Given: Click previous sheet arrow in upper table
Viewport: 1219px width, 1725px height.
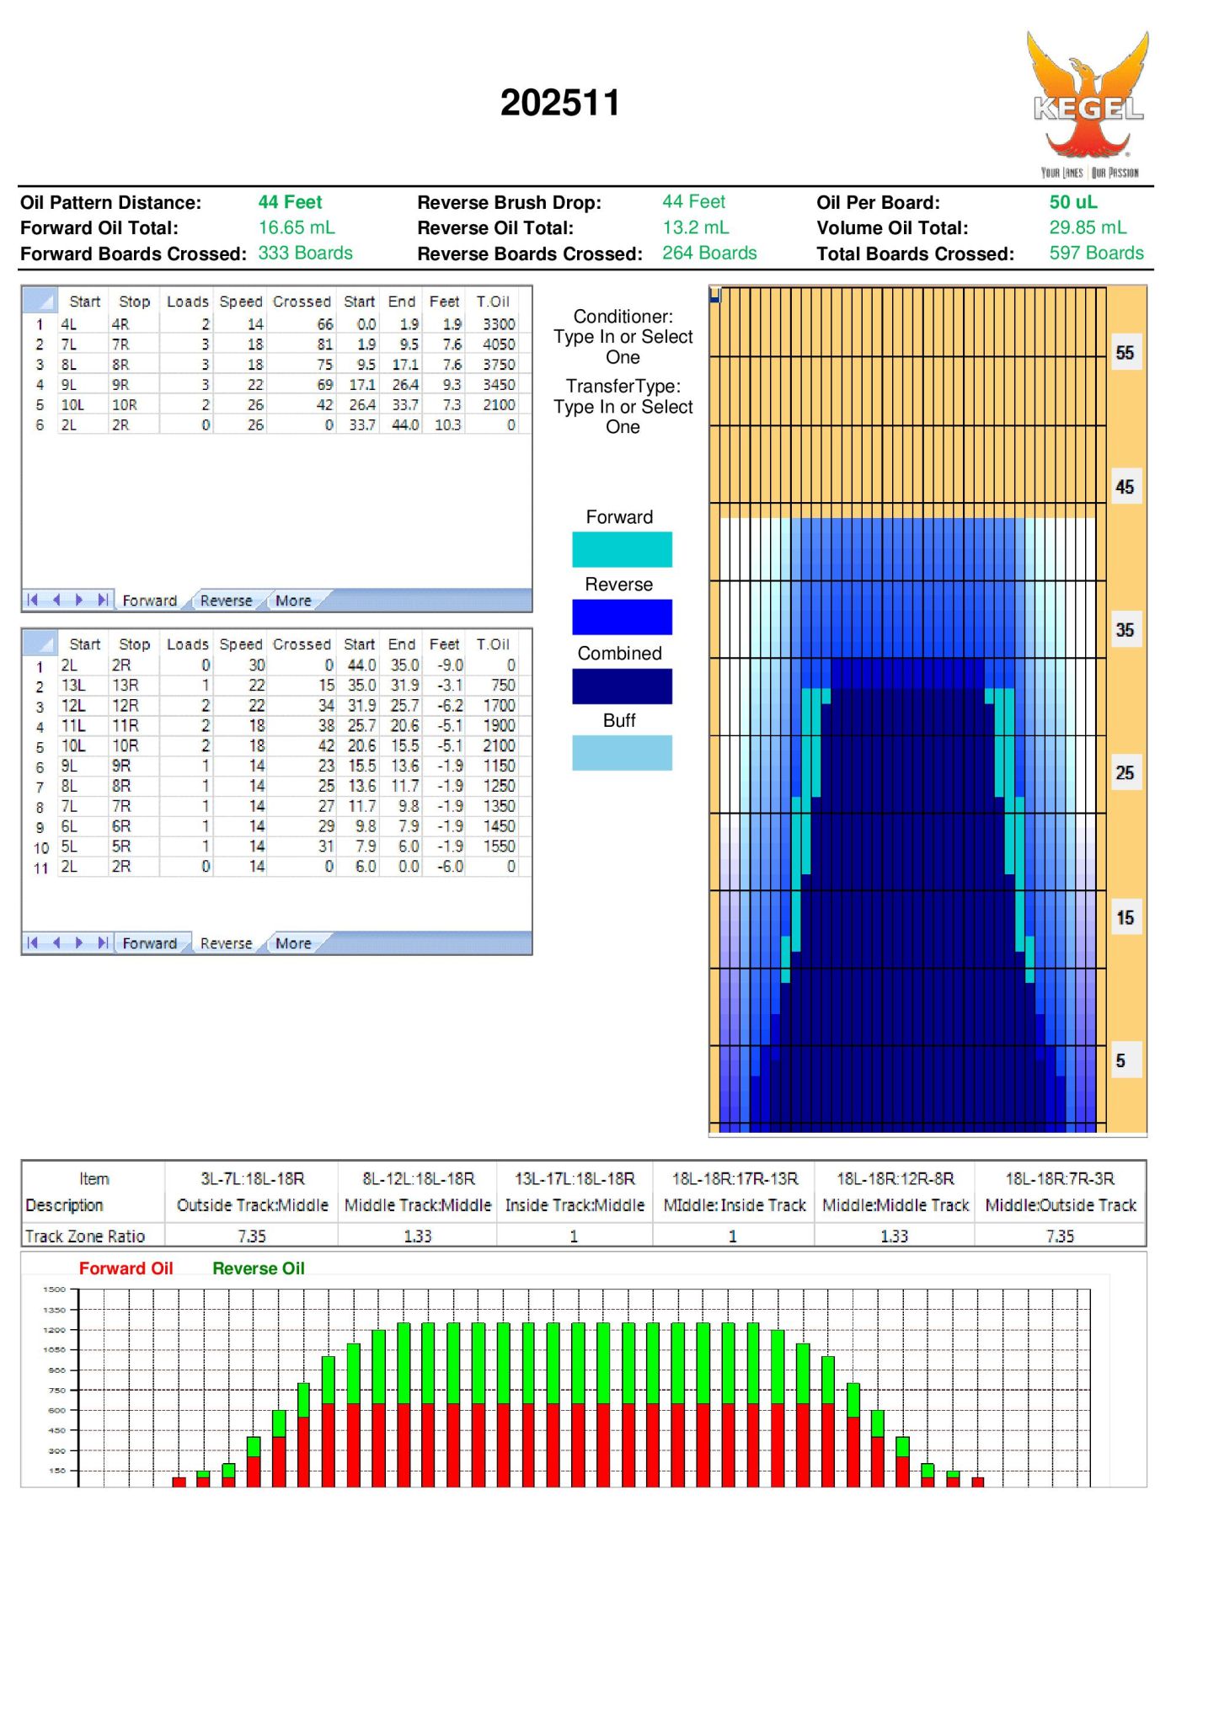Looking at the screenshot, I should point(56,600).
